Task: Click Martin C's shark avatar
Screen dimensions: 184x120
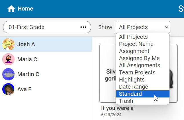Action: tap(8, 74)
